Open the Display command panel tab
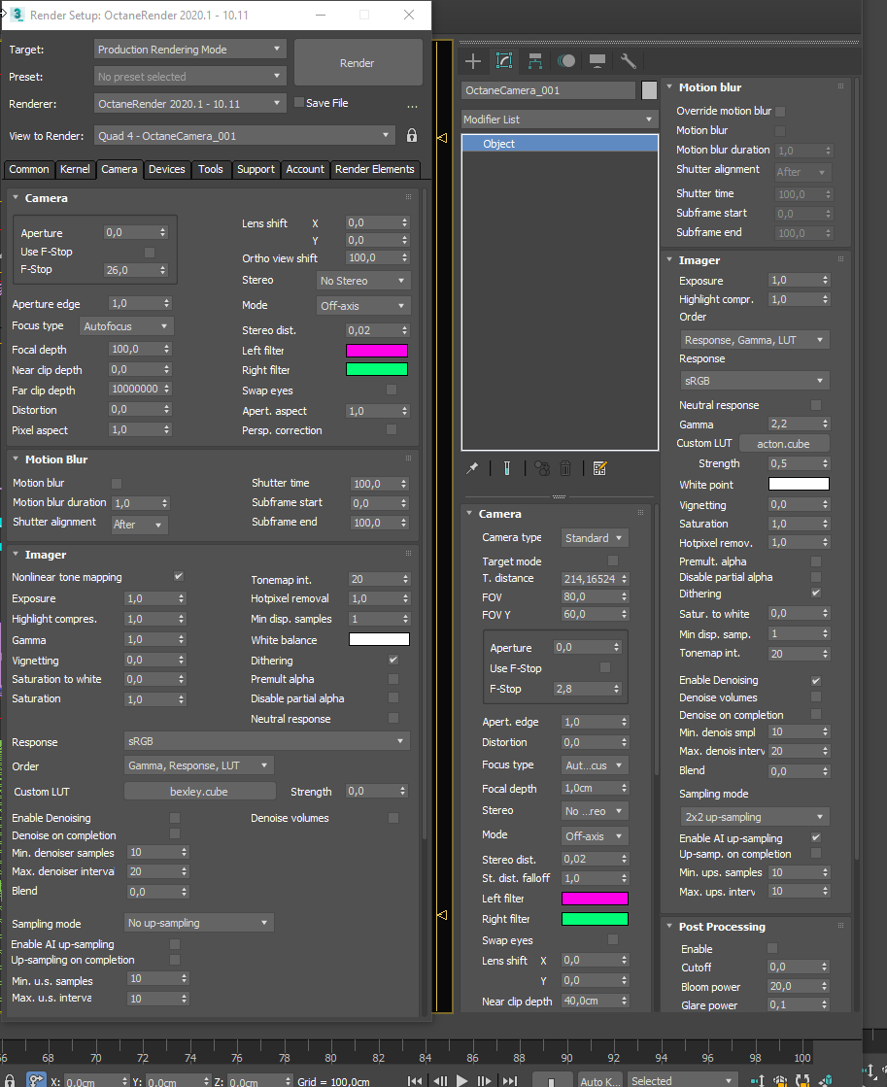 597,62
